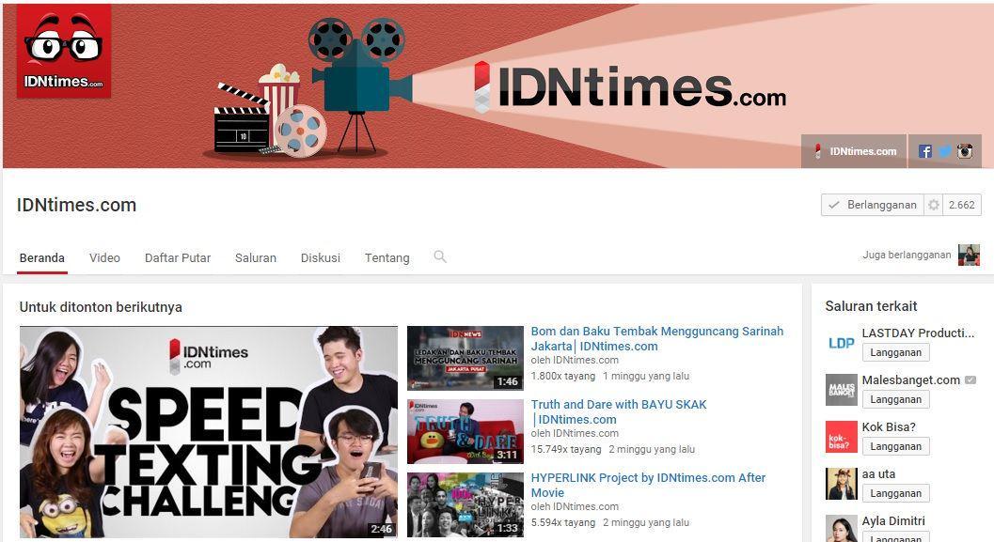Viewport: 994px width, 542px height.
Task: Click 1.800x tayang view count text
Action: (563, 376)
